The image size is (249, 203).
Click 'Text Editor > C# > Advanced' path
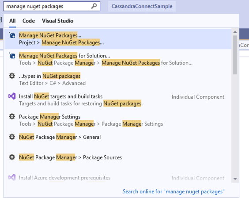[x=52, y=83]
